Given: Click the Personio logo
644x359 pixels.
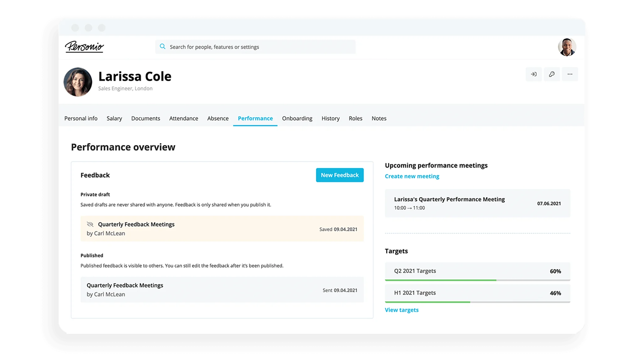Looking at the screenshot, I should [84, 47].
